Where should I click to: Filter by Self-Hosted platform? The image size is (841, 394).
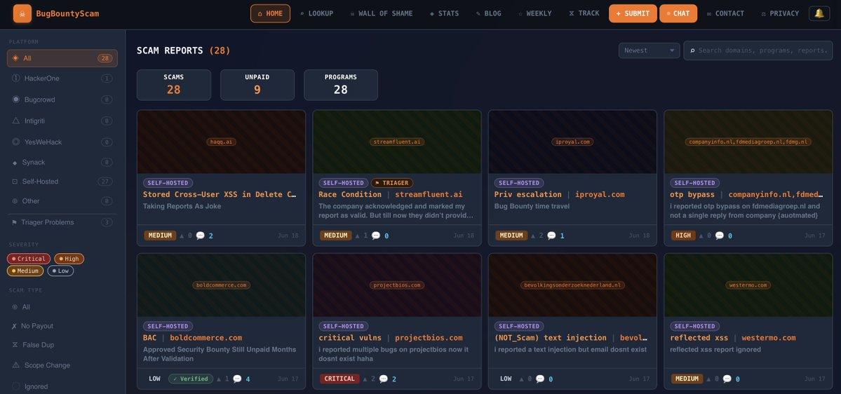click(62, 182)
